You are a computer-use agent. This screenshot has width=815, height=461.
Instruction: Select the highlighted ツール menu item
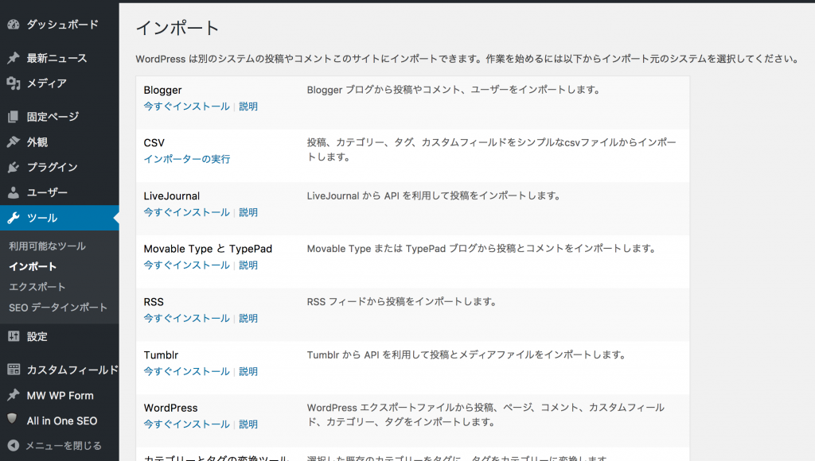tap(59, 218)
